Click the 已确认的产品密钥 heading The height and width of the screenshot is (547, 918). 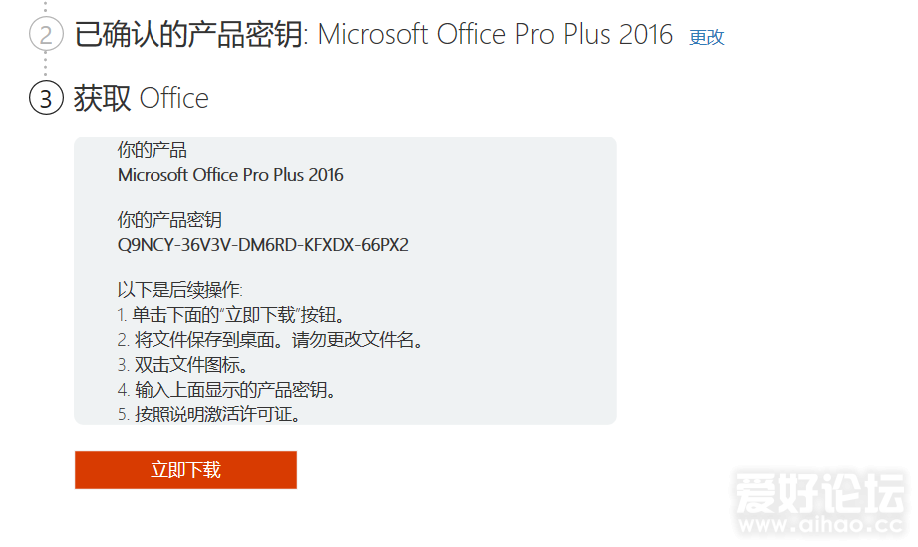(189, 34)
